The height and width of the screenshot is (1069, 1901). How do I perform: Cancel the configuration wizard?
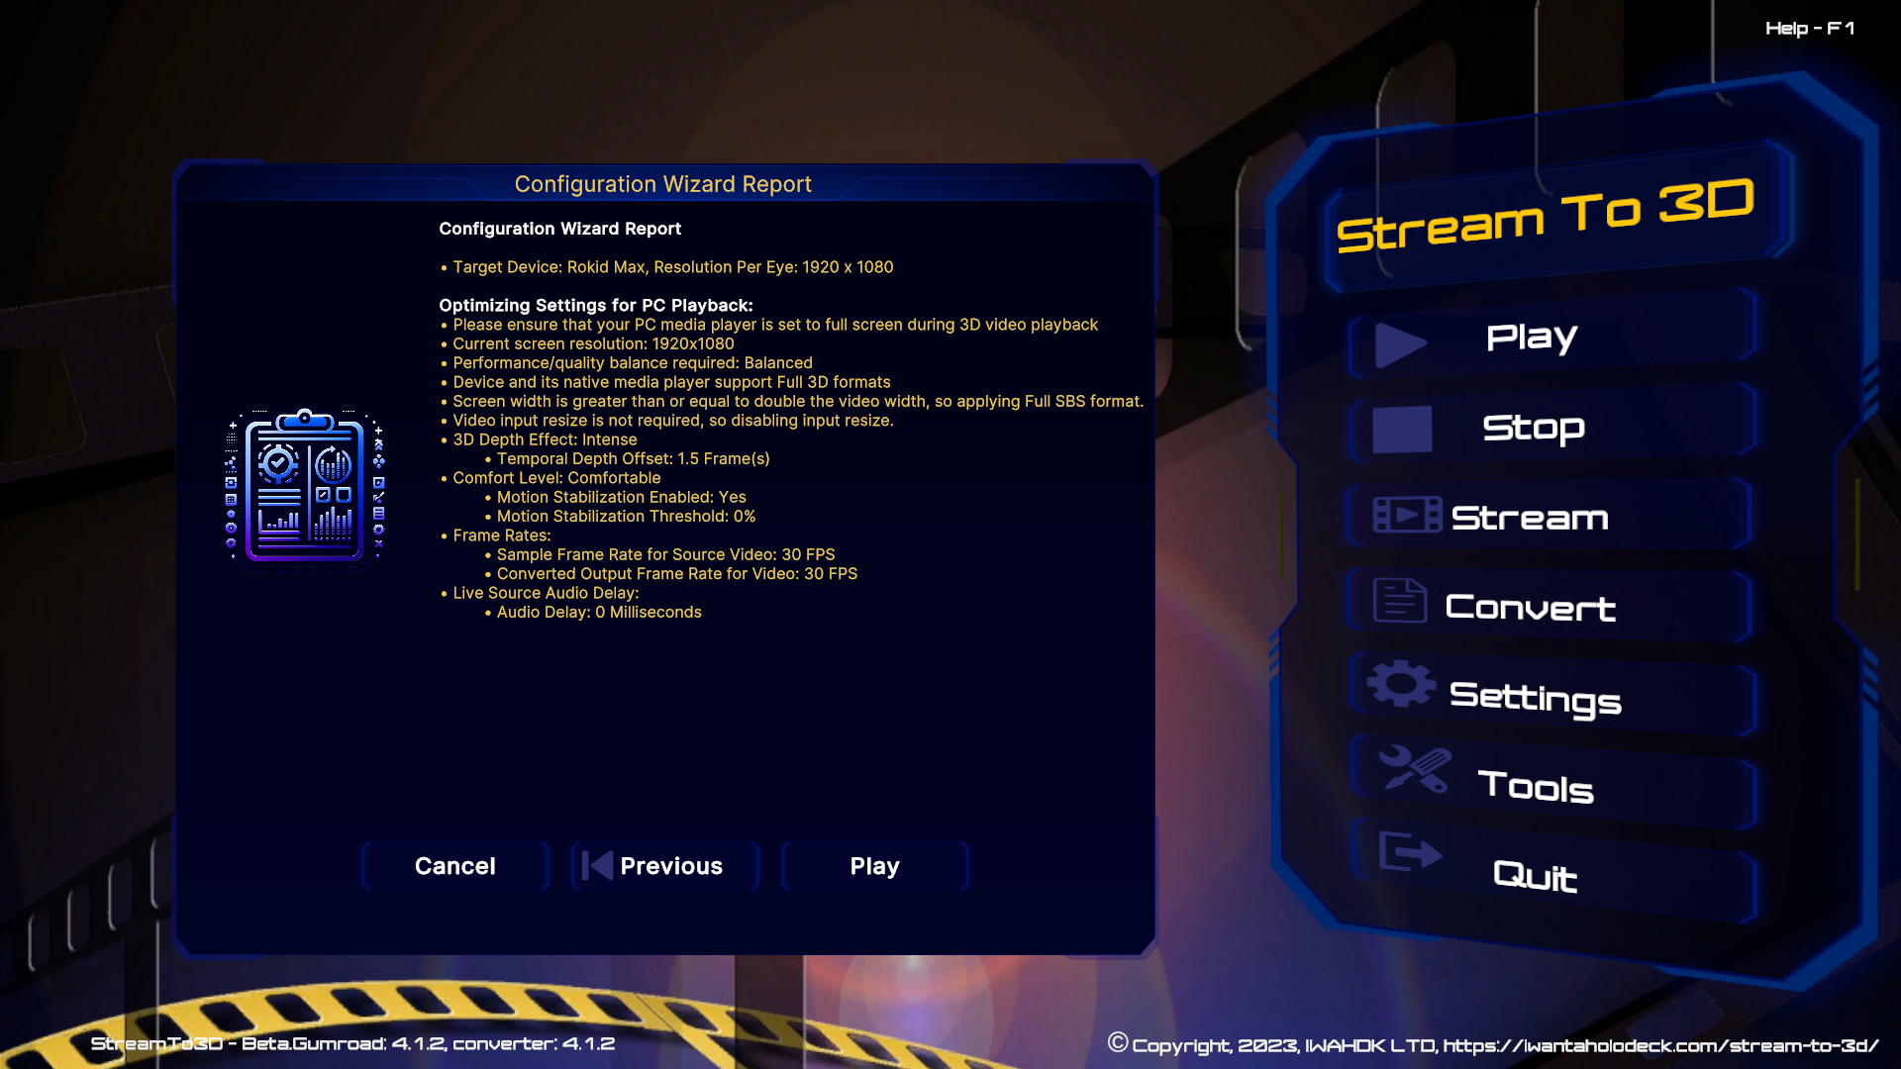click(x=455, y=866)
